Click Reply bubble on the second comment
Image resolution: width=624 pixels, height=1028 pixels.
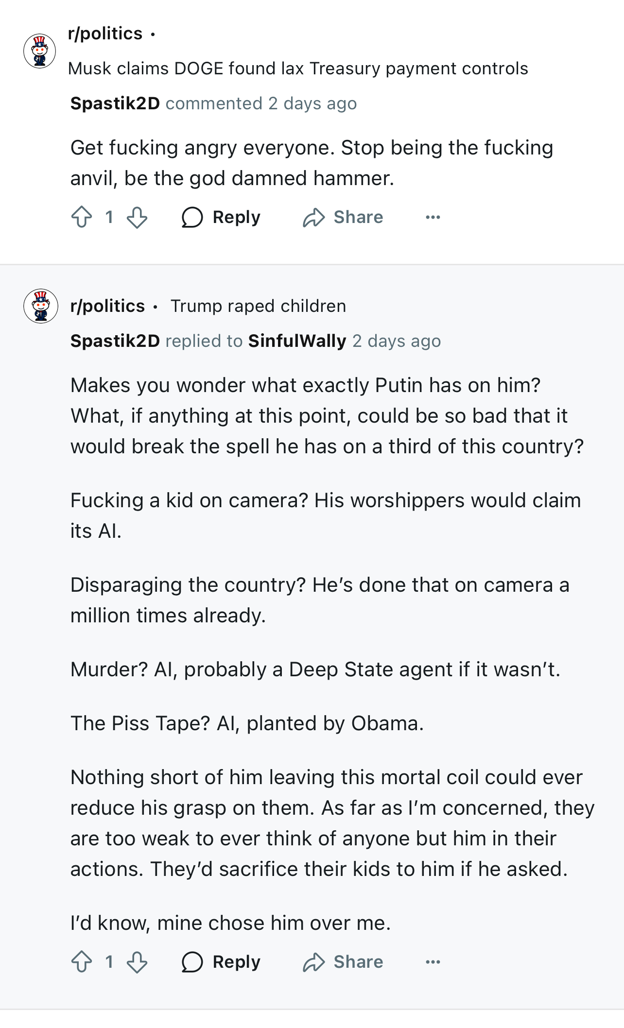pos(192,962)
